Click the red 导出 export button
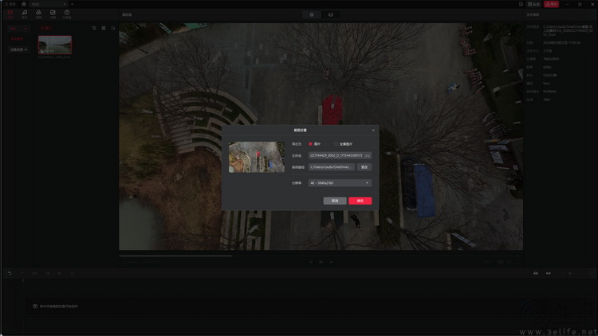Screen dimensions: 598x336 551,4
